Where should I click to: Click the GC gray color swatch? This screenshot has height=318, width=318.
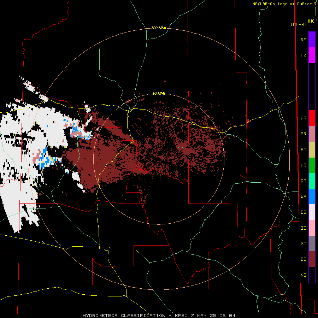click(x=312, y=243)
